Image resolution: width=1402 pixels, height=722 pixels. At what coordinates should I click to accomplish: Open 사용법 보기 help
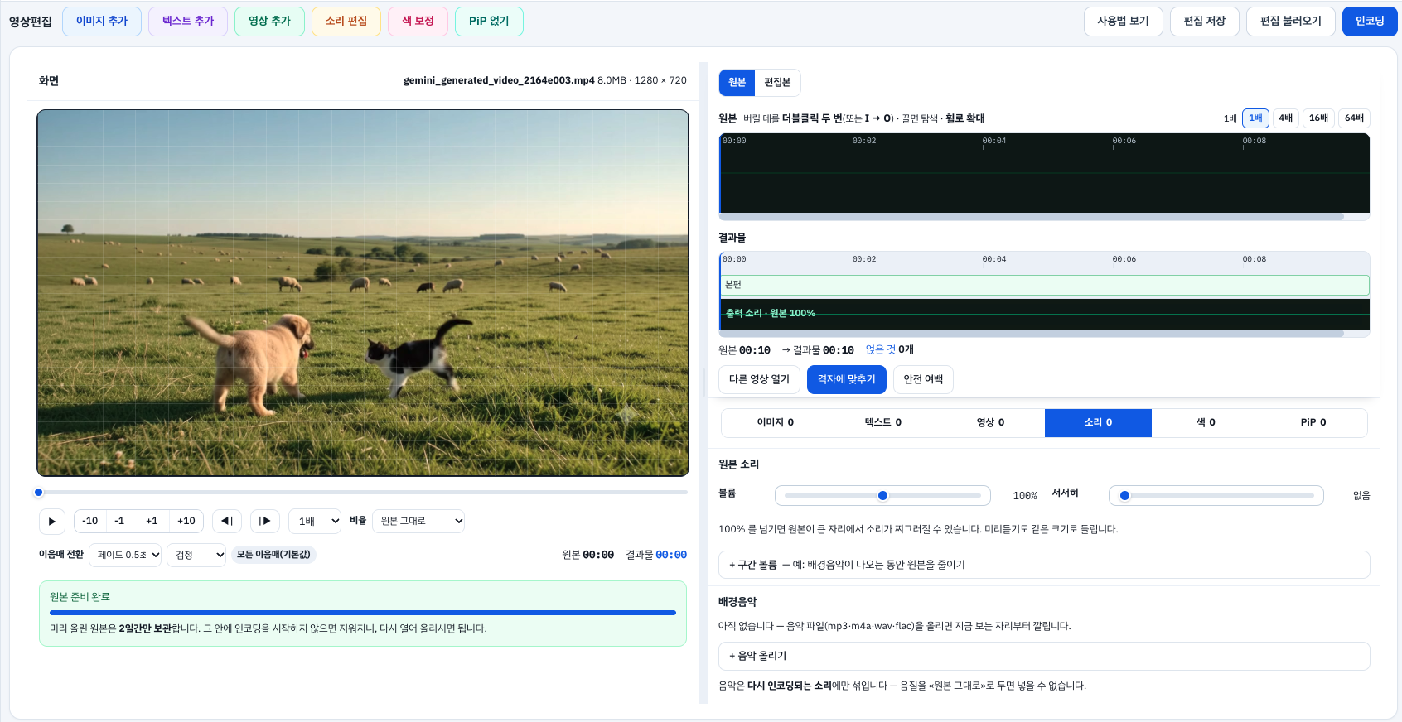(x=1124, y=22)
